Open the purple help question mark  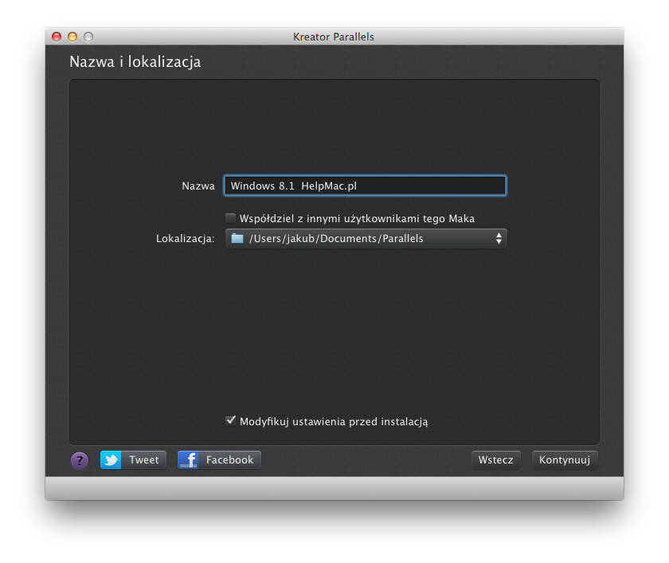(x=79, y=460)
